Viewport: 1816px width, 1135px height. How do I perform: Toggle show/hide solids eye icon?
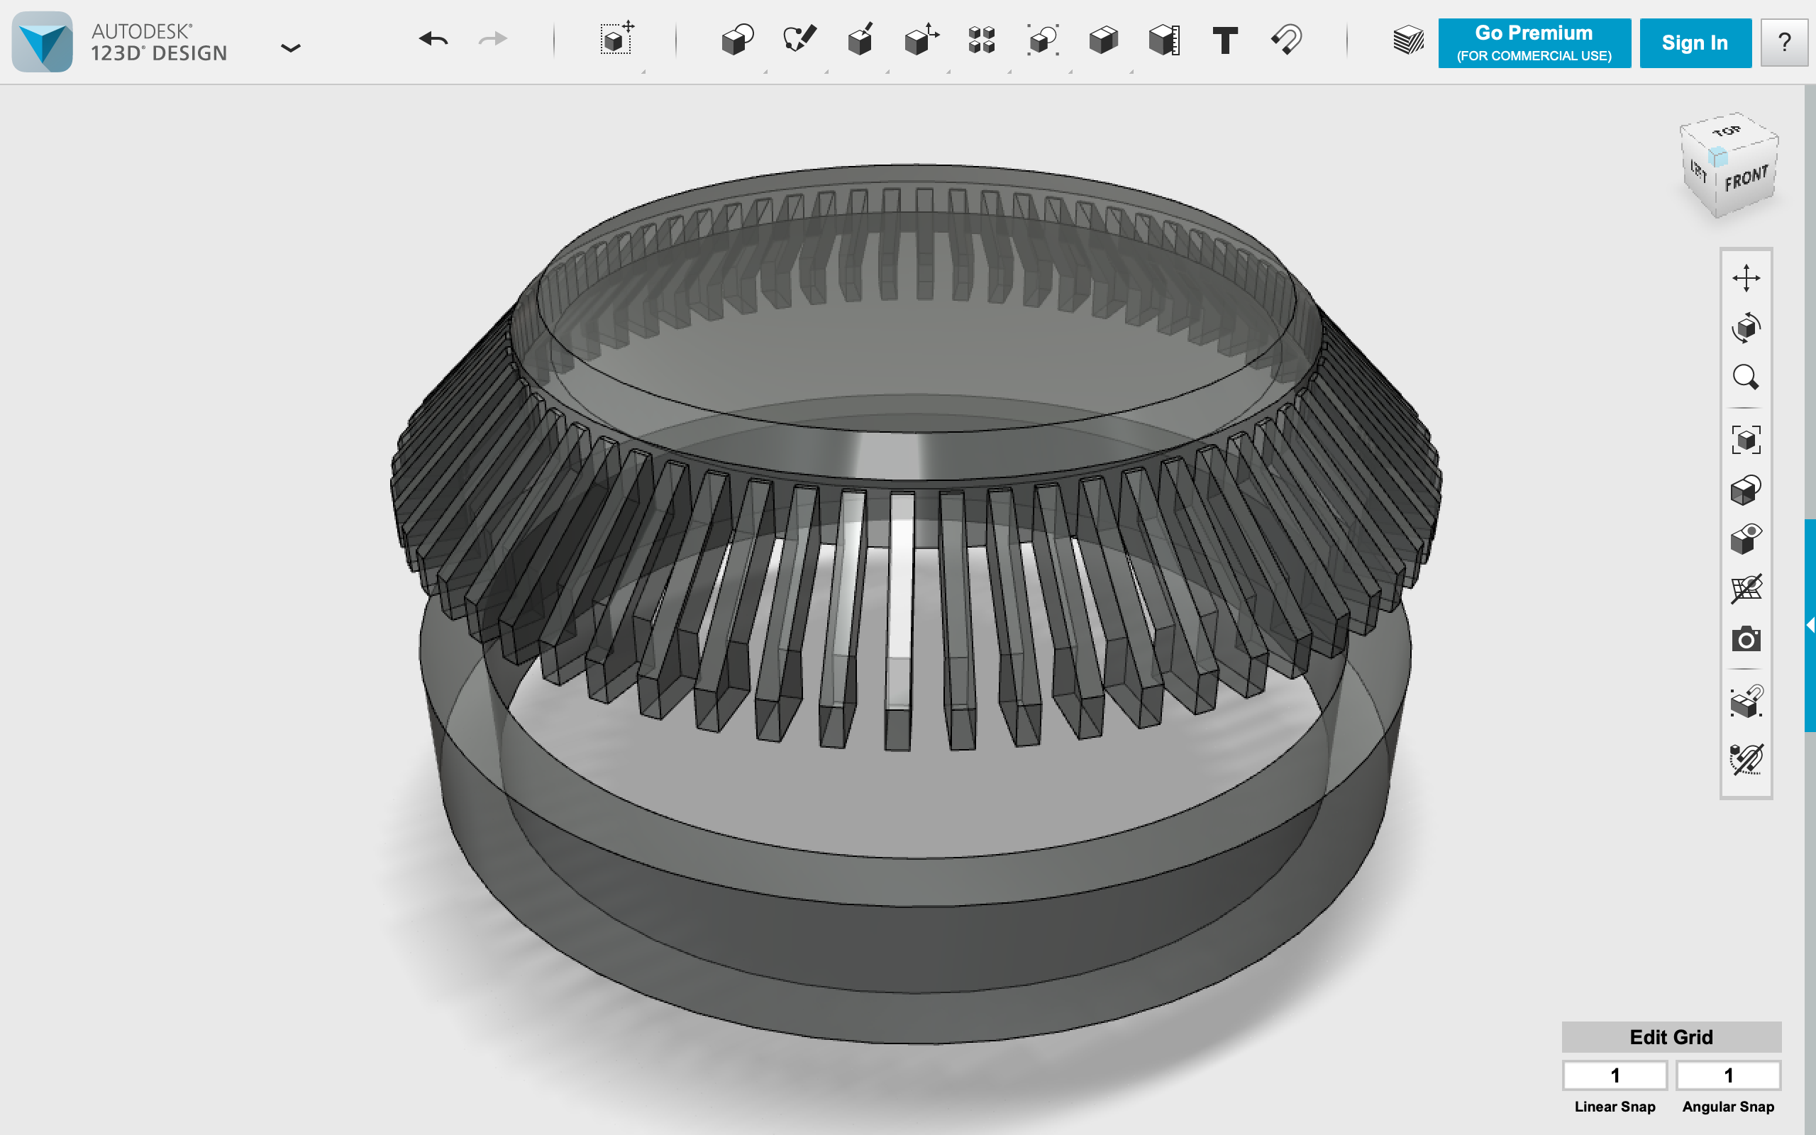(1746, 539)
